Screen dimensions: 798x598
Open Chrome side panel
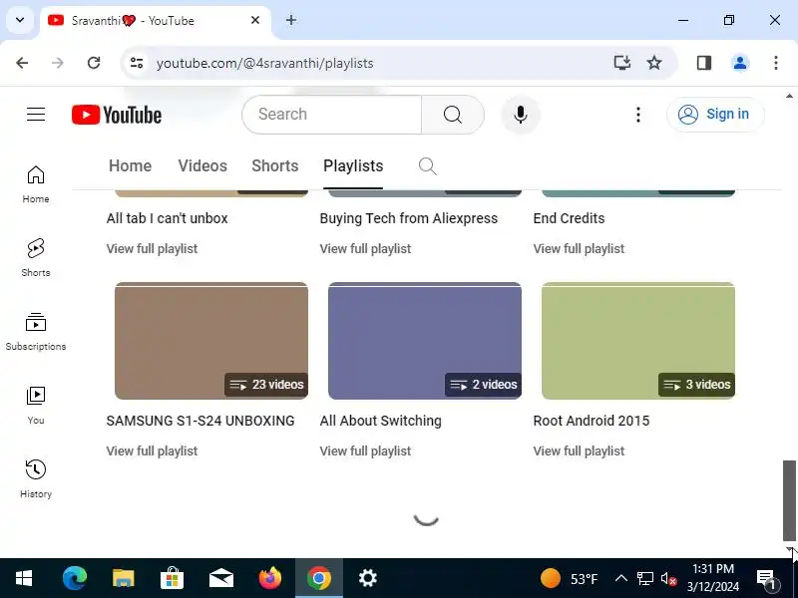point(704,63)
